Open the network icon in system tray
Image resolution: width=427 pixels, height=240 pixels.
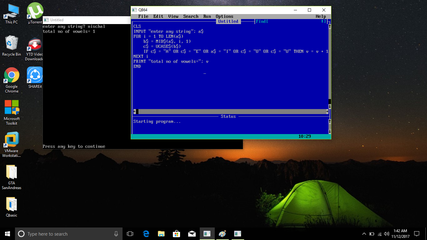(x=379, y=234)
